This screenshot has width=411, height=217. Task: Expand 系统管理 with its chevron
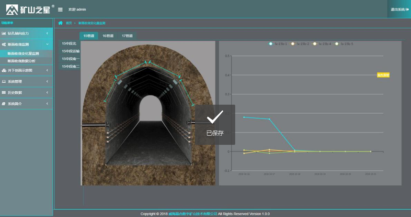click(x=47, y=81)
